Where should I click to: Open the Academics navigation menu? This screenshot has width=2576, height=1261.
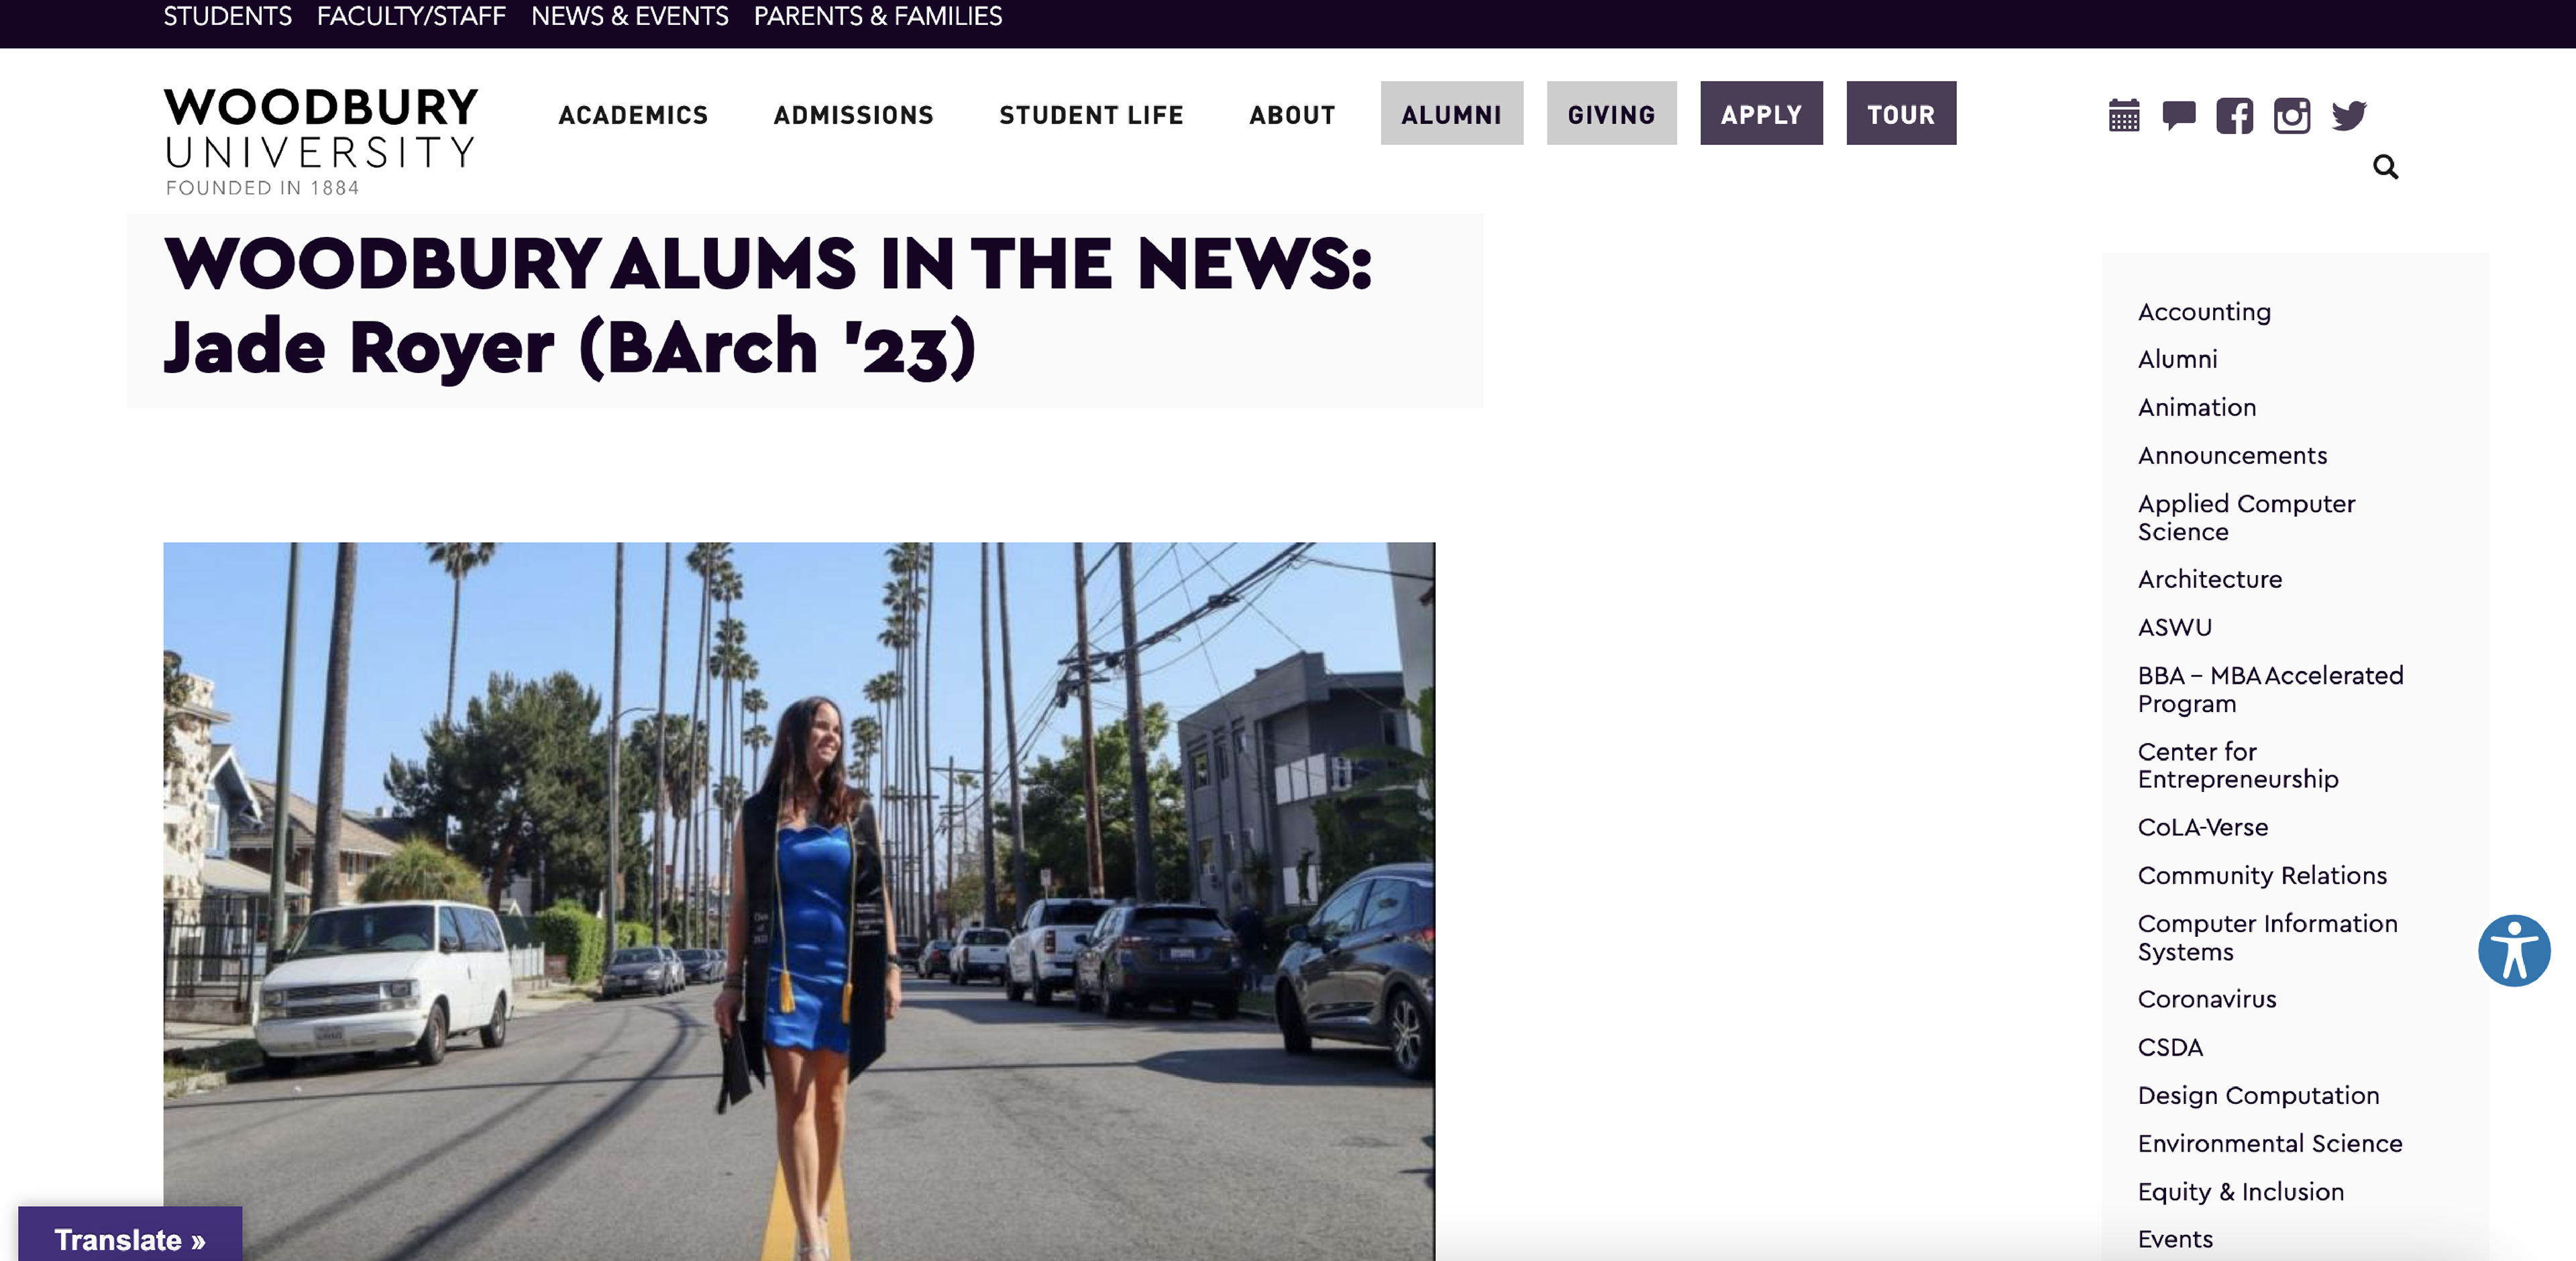[633, 115]
